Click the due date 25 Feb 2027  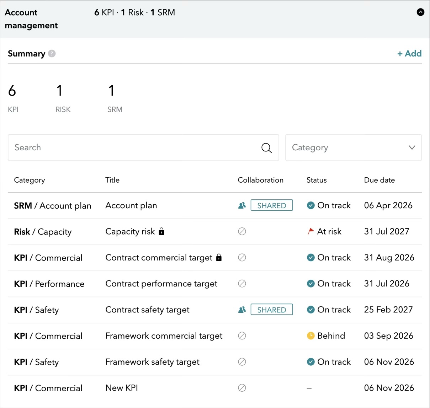(388, 310)
